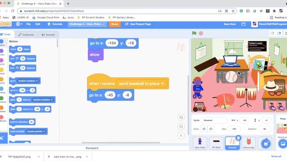Viewport: 287px width, 161px height.
Task: Edit sprite Size value 100
Action: click(234, 129)
